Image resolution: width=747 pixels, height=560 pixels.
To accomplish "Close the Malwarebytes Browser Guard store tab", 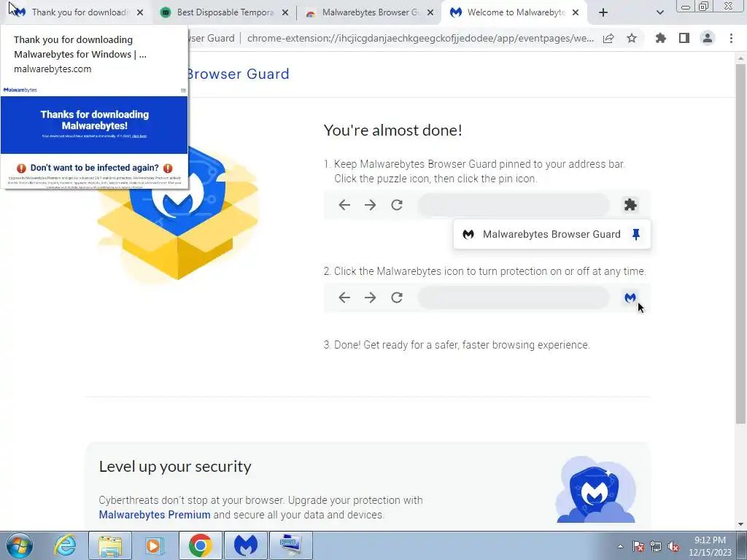I will 430,13.
